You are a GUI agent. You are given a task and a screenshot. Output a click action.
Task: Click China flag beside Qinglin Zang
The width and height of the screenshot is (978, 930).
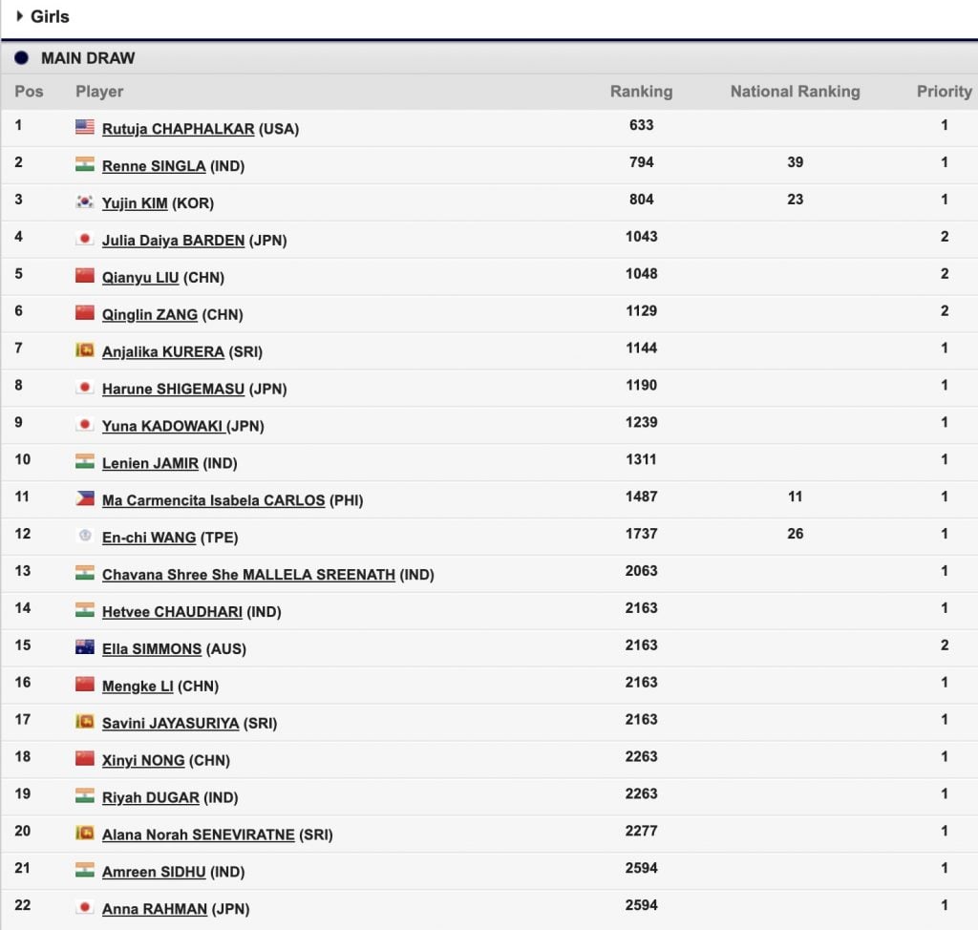[85, 312]
